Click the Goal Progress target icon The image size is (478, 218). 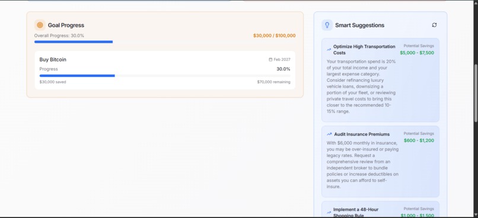pos(40,25)
